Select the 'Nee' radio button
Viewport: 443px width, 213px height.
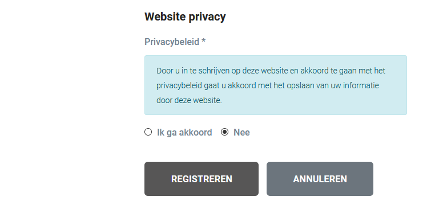click(224, 132)
